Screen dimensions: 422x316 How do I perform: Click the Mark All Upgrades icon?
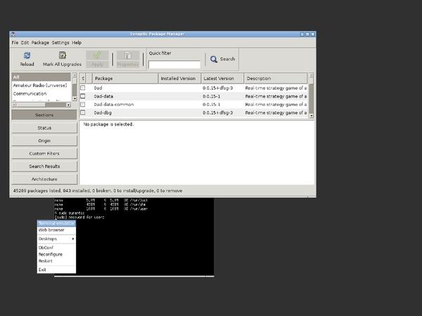coord(62,55)
